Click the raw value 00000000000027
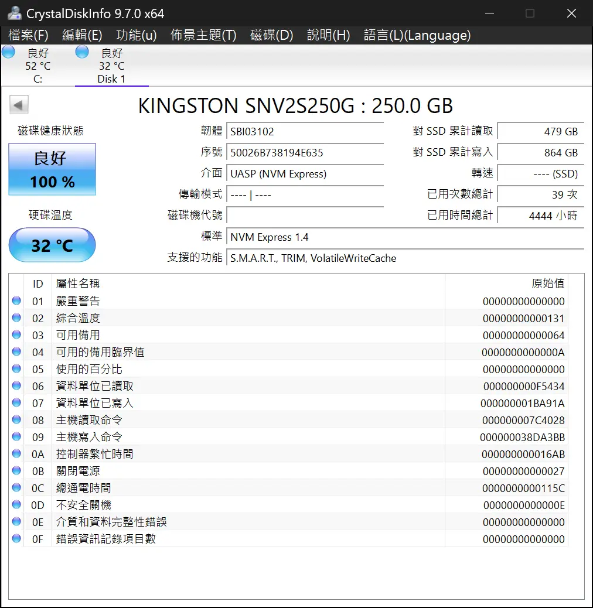The height and width of the screenshot is (608, 593). pyautogui.click(x=524, y=471)
